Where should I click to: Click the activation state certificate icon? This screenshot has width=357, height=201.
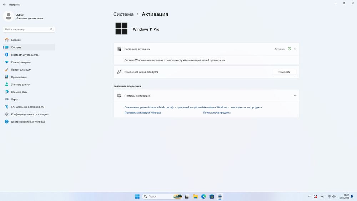point(119,49)
